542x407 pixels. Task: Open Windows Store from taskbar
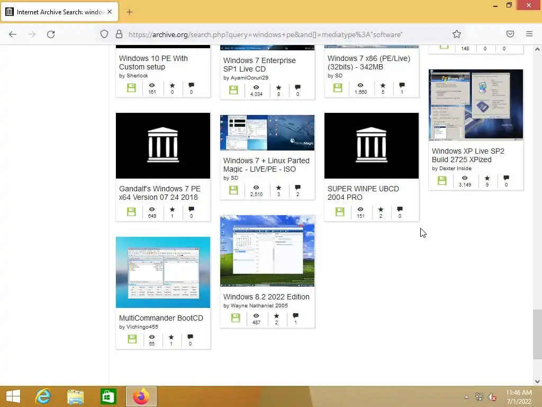point(108,396)
